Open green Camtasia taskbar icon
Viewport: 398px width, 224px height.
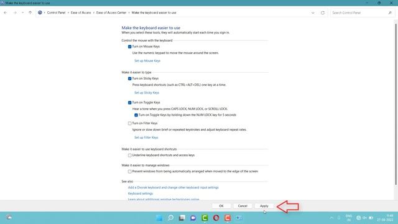205,218
